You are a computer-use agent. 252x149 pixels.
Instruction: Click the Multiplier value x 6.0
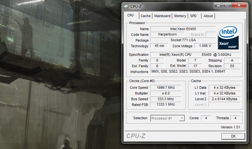click(166, 93)
